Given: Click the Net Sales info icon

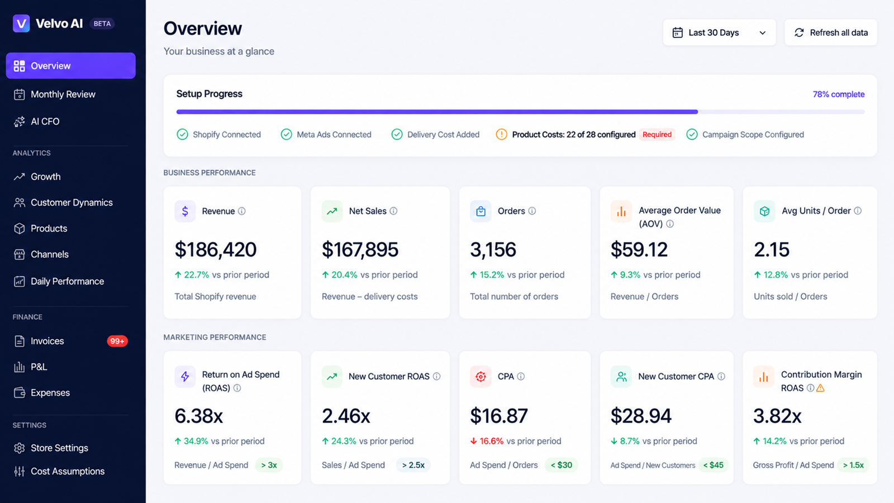Looking at the screenshot, I should click(393, 211).
